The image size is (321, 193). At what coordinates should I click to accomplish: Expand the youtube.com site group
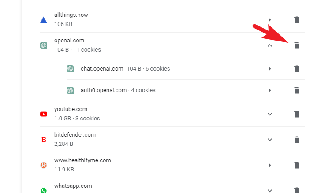[270, 114]
